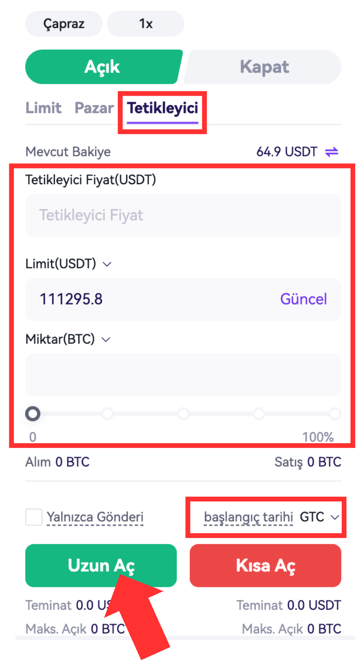363x666 pixels.
Task: Select the Açık position toggle
Action: [x=102, y=67]
